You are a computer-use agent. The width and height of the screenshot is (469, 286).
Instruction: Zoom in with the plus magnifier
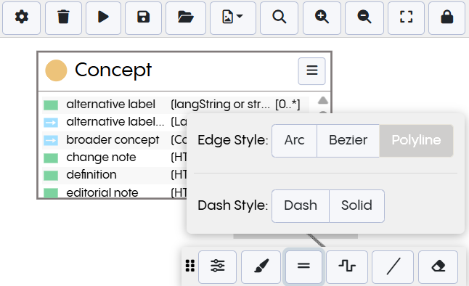coord(322,18)
